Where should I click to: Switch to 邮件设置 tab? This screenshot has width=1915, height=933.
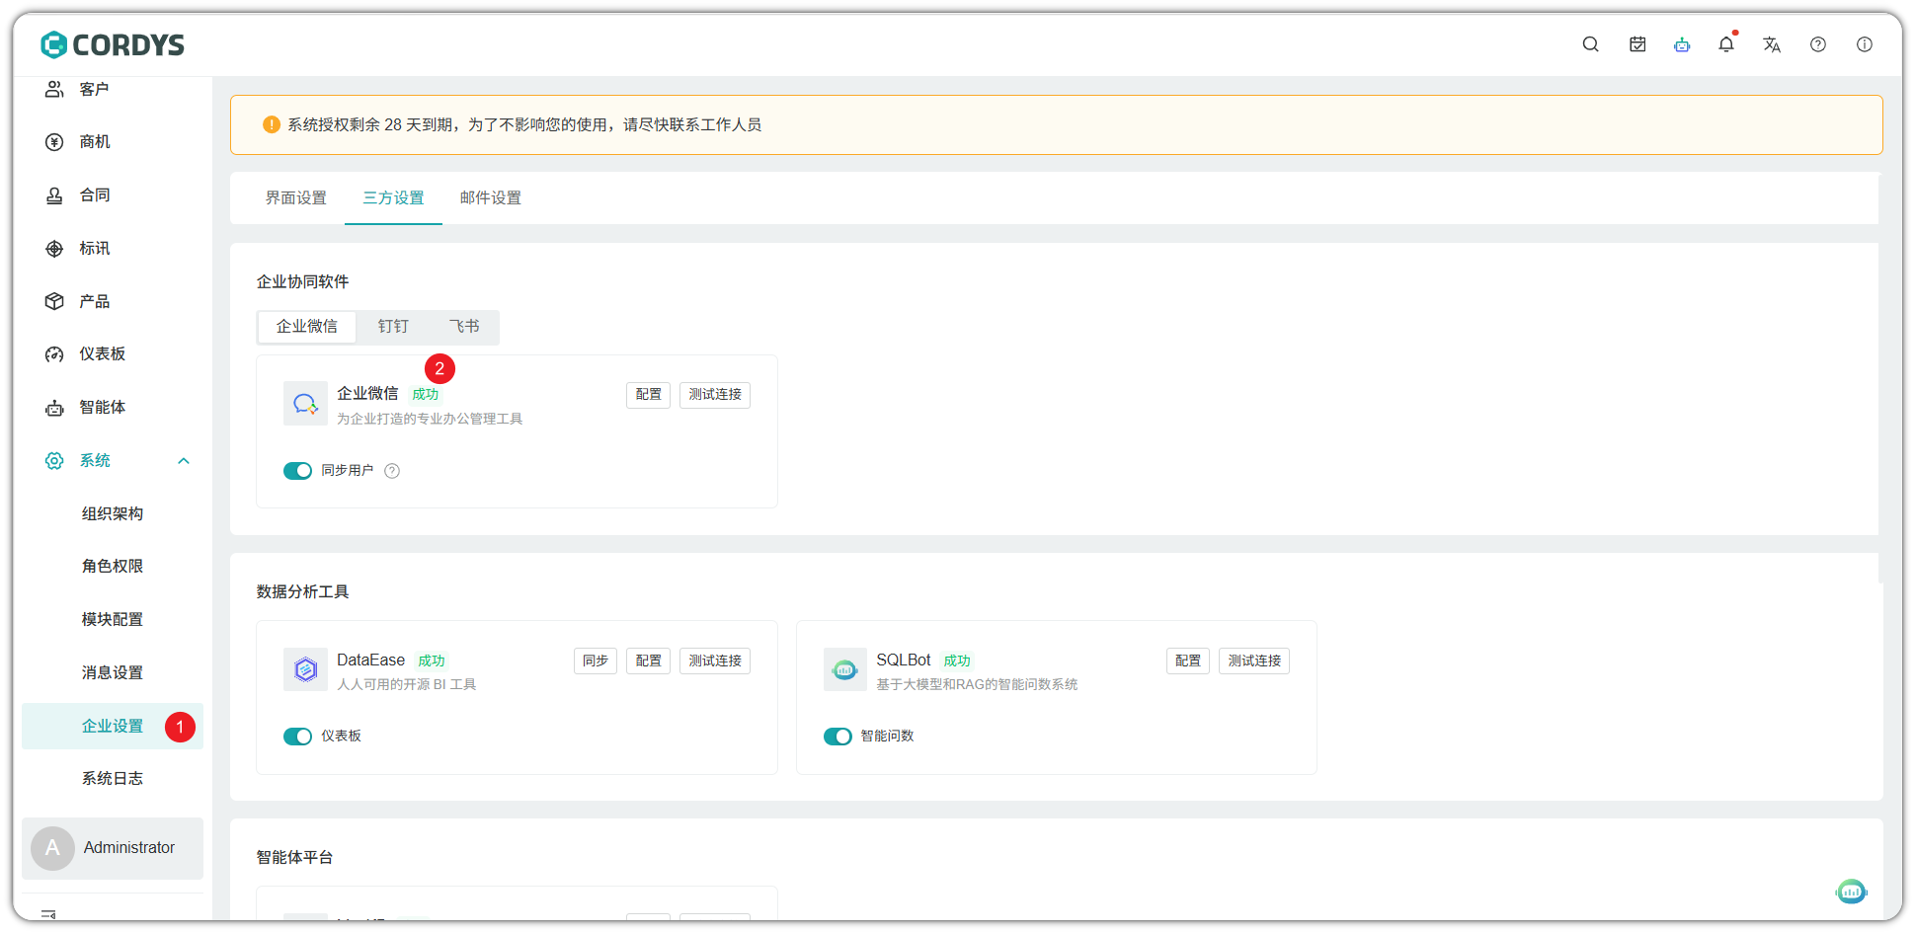490,198
